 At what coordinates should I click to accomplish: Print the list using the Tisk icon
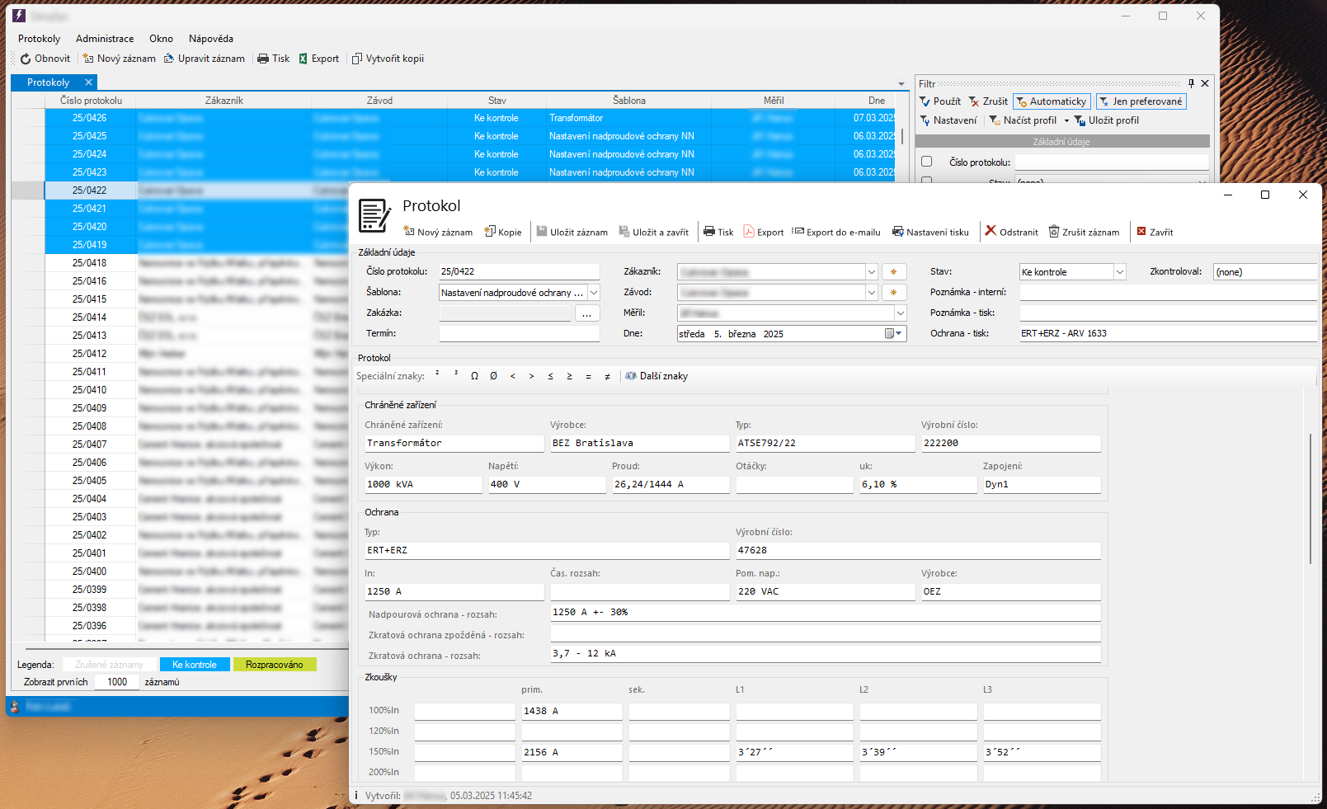pyautogui.click(x=263, y=59)
